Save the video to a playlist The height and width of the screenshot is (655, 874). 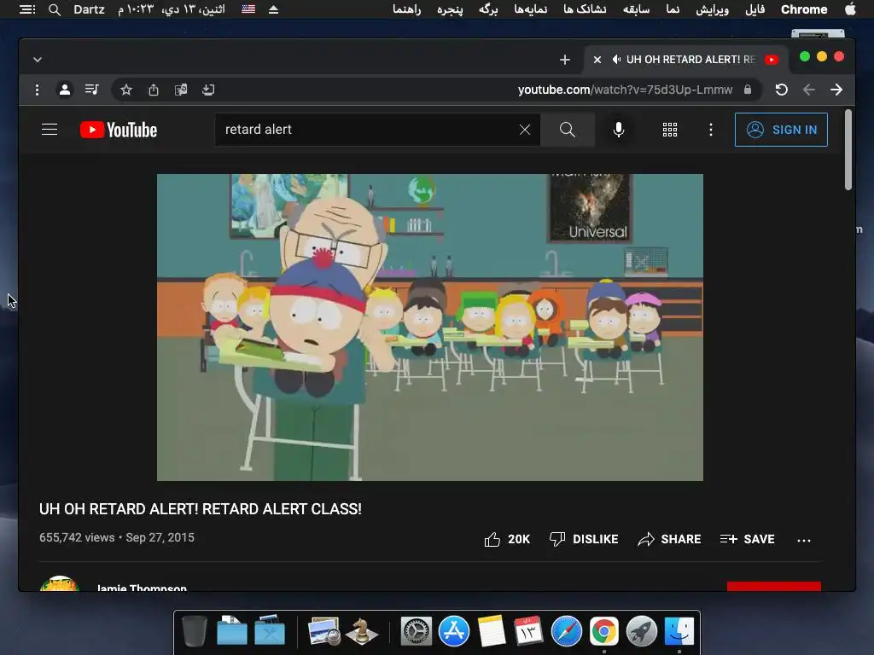[x=747, y=539]
